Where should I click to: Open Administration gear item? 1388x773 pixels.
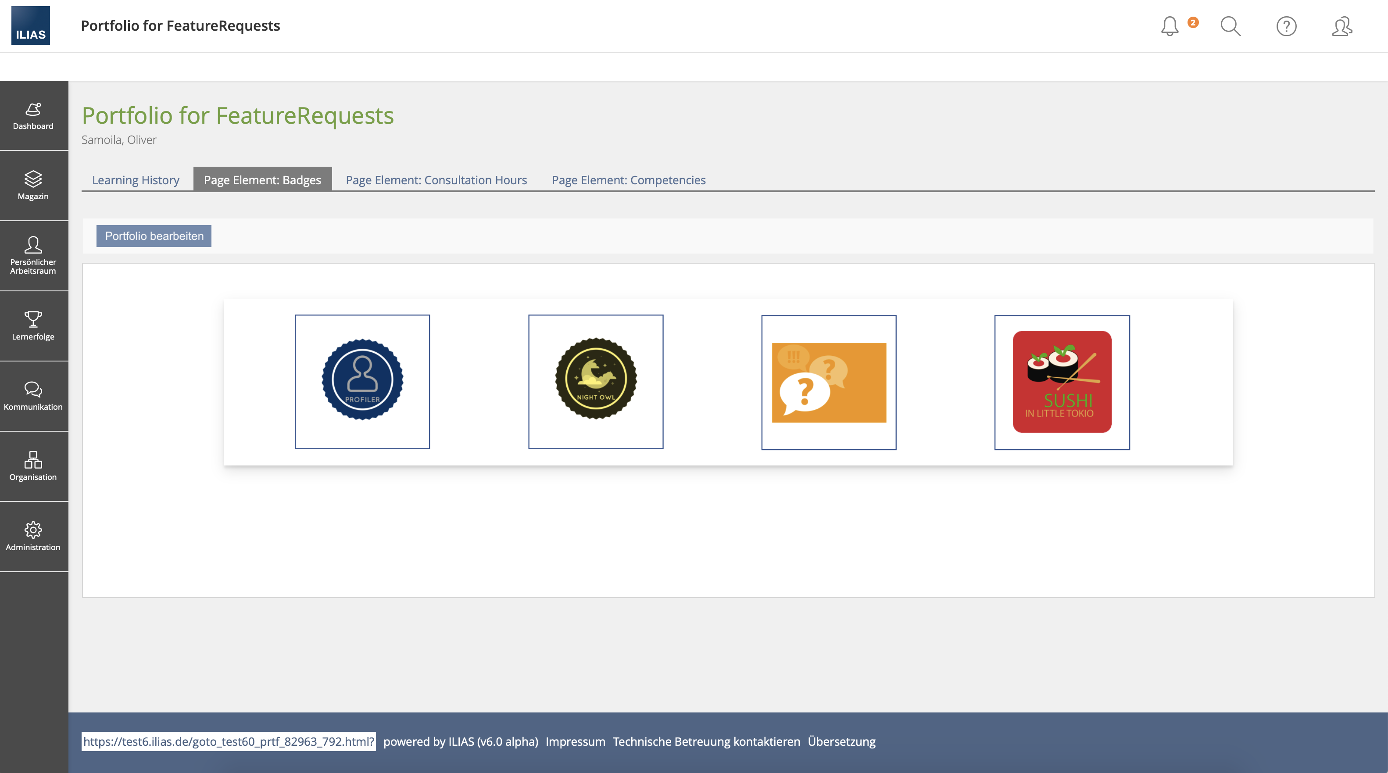[x=33, y=536]
